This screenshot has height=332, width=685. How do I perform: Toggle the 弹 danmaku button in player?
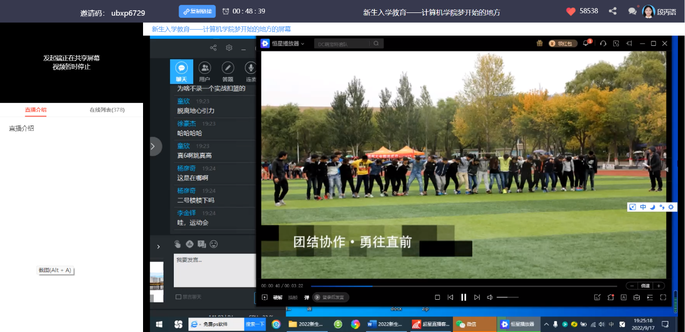[x=307, y=297]
